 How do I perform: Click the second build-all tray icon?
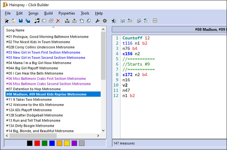tap(74, 21)
